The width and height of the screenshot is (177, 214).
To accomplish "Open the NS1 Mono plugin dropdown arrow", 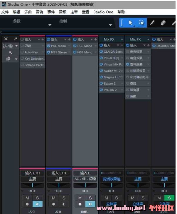I will (96, 52).
